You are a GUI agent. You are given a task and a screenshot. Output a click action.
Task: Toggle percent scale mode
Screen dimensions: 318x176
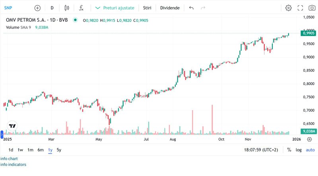[289, 150]
